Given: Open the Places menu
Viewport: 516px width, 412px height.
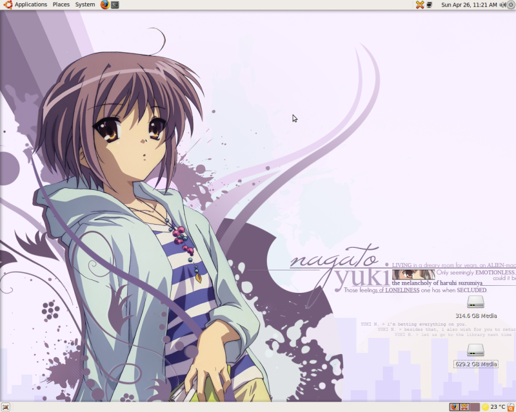Looking at the screenshot, I should [x=61, y=5].
